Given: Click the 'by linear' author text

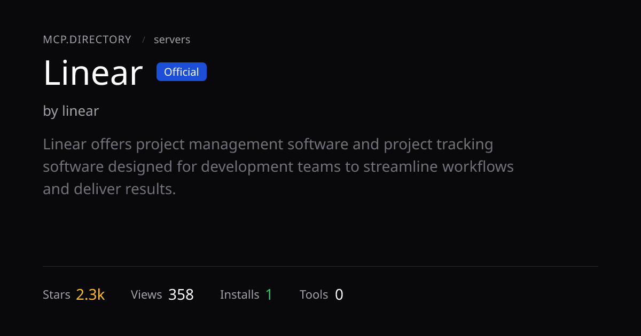Looking at the screenshot, I should click(71, 111).
